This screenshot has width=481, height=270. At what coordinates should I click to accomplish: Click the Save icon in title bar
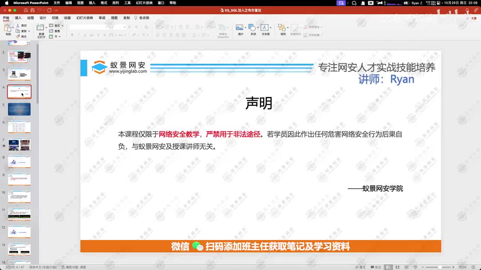pyautogui.click(x=33, y=10)
